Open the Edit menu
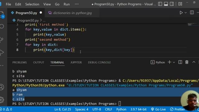 (x=18, y=4)
